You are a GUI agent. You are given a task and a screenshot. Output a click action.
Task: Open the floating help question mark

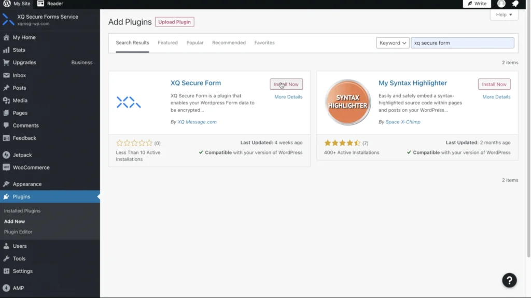click(x=509, y=280)
